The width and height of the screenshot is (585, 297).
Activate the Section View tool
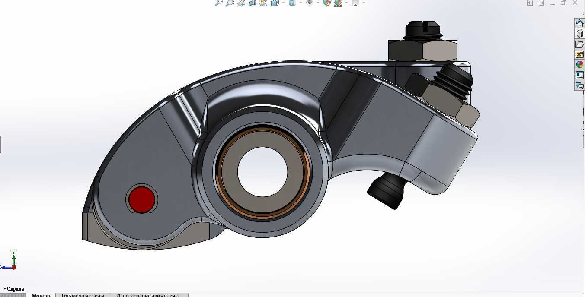coord(253,3)
